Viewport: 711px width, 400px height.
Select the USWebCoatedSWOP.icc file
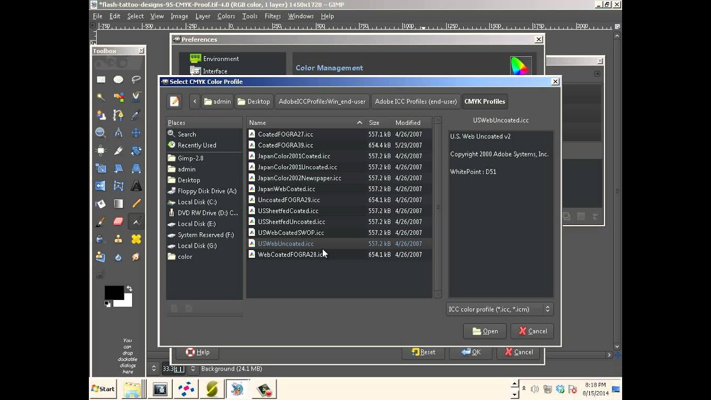tap(339, 233)
